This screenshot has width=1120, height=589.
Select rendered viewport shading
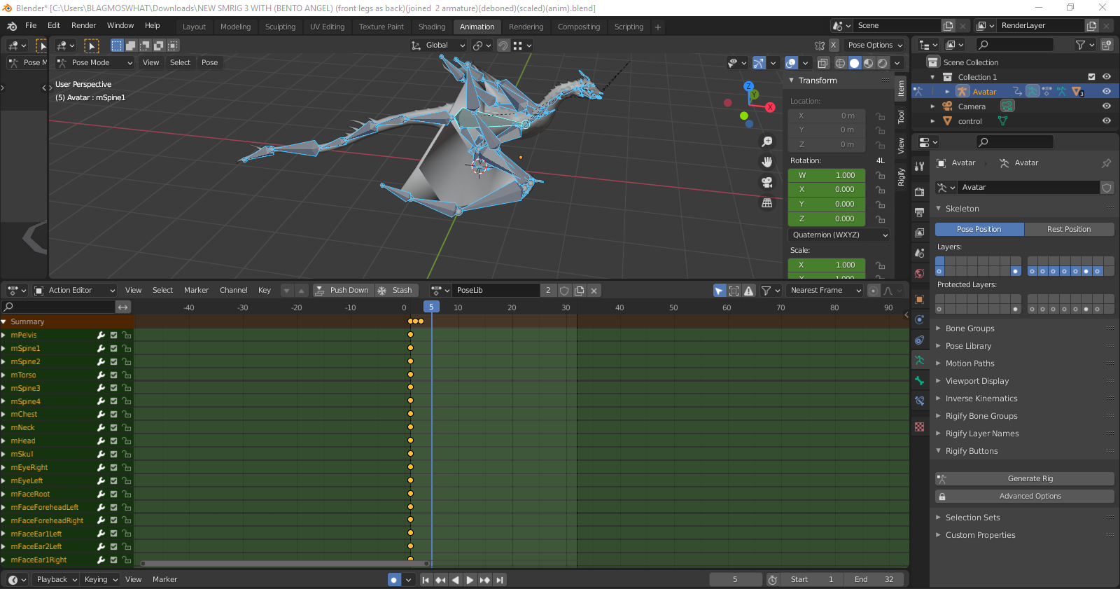coord(883,63)
